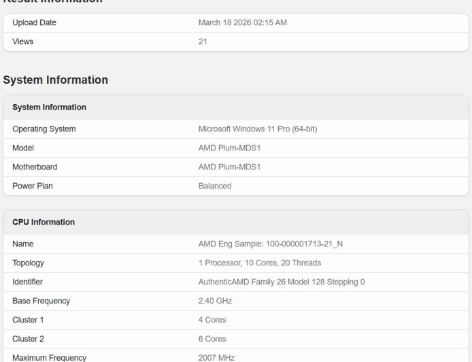The width and height of the screenshot is (472, 362).
Task: Select the Balanced power plan value
Action: 215,186
